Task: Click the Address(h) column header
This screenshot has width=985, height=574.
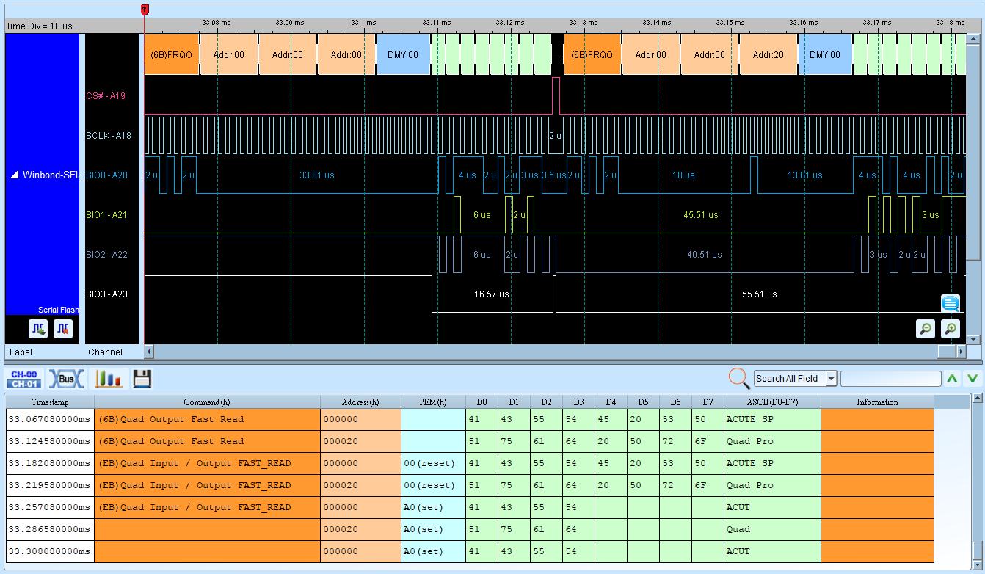Action: click(x=360, y=402)
